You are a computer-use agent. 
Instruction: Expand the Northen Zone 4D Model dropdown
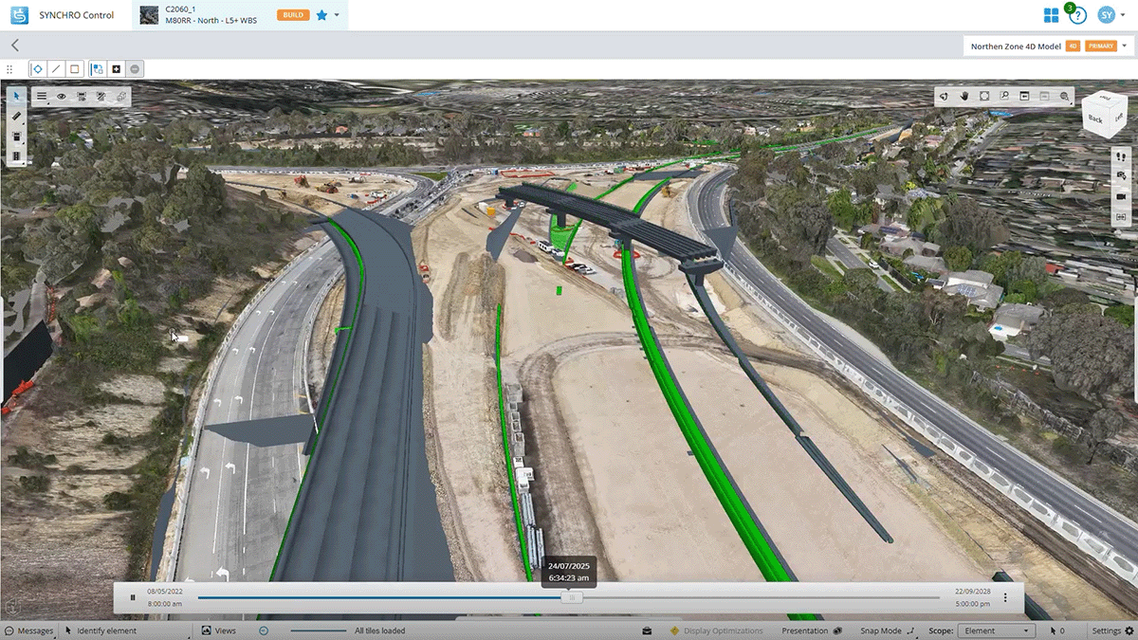[x=1125, y=46]
